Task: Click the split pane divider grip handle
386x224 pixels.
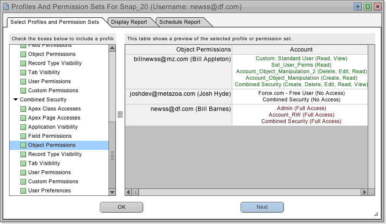Action: point(120,114)
